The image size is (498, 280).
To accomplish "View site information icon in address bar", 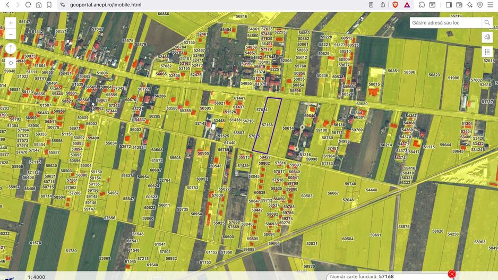I will 63,5.
